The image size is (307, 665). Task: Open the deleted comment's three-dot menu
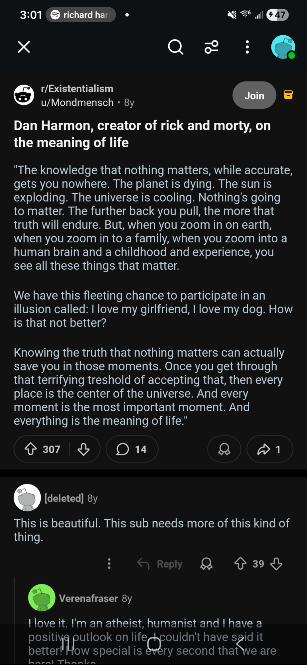click(x=109, y=564)
